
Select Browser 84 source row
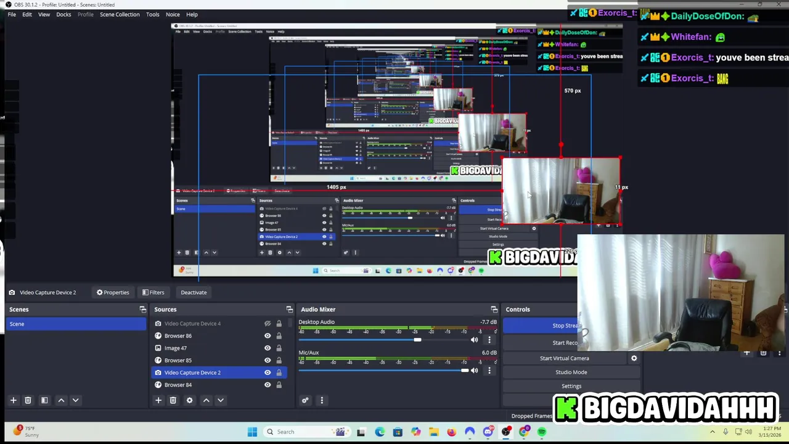point(218,385)
